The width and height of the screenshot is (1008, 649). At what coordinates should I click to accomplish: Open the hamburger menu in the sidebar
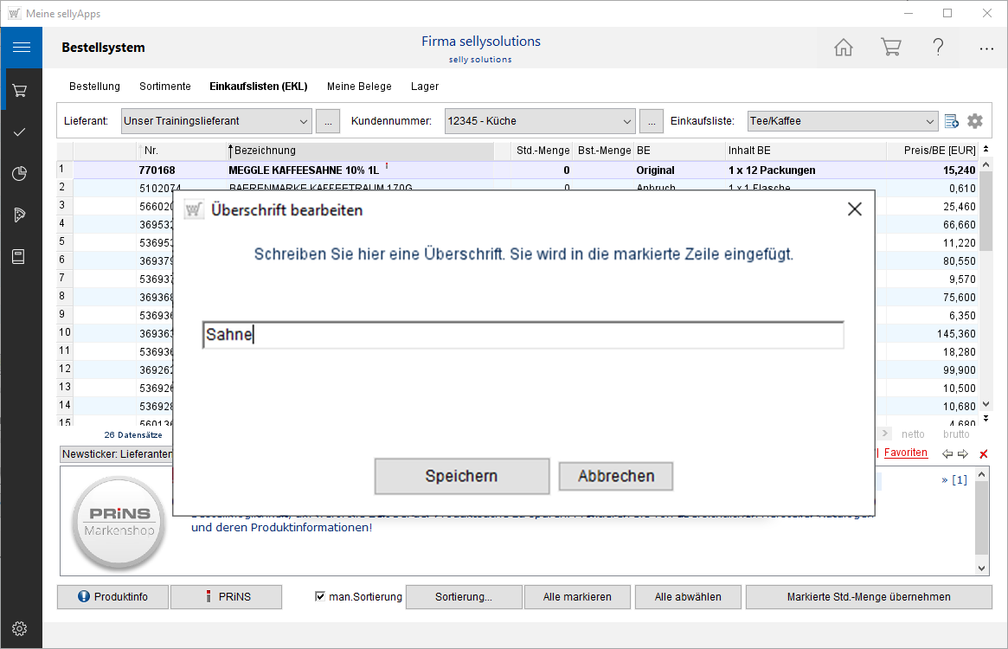(x=21, y=48)
